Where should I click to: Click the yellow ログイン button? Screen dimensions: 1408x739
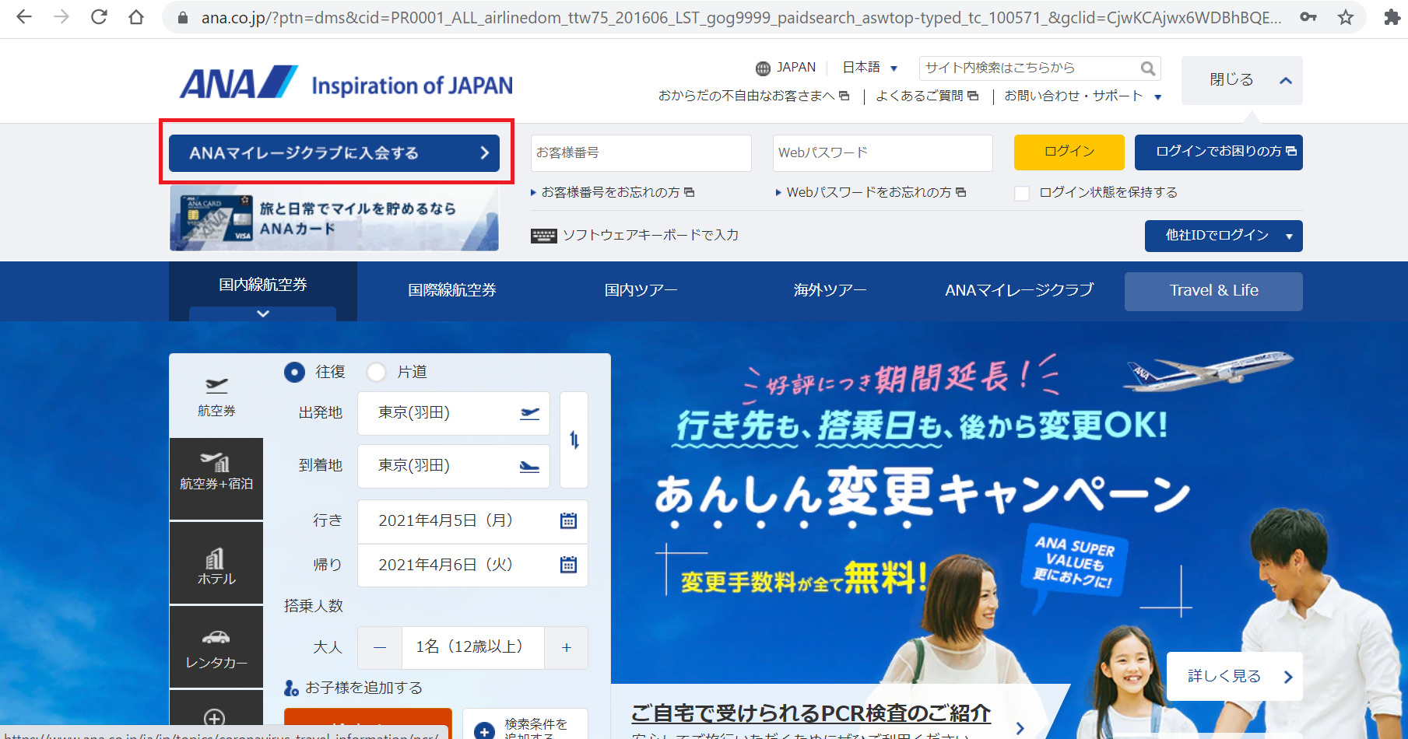coord(1069,152)
